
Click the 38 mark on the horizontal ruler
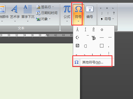(x=40, y=35)
